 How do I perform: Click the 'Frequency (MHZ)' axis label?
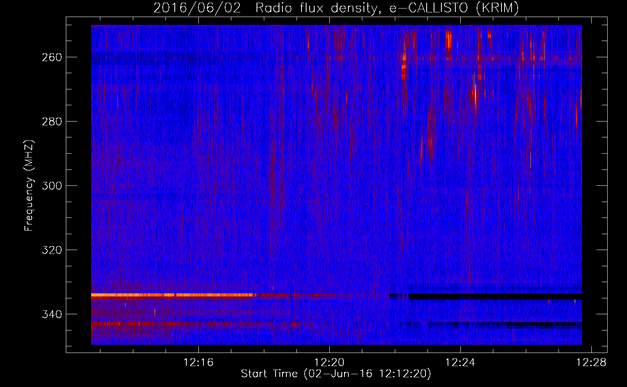29,185
